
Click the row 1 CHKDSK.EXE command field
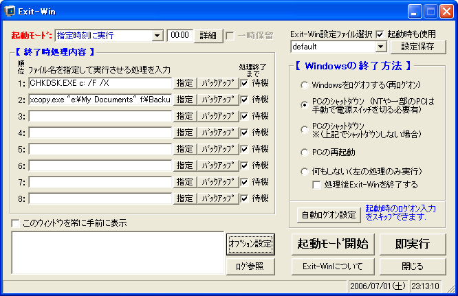click(x=100, y=83)
